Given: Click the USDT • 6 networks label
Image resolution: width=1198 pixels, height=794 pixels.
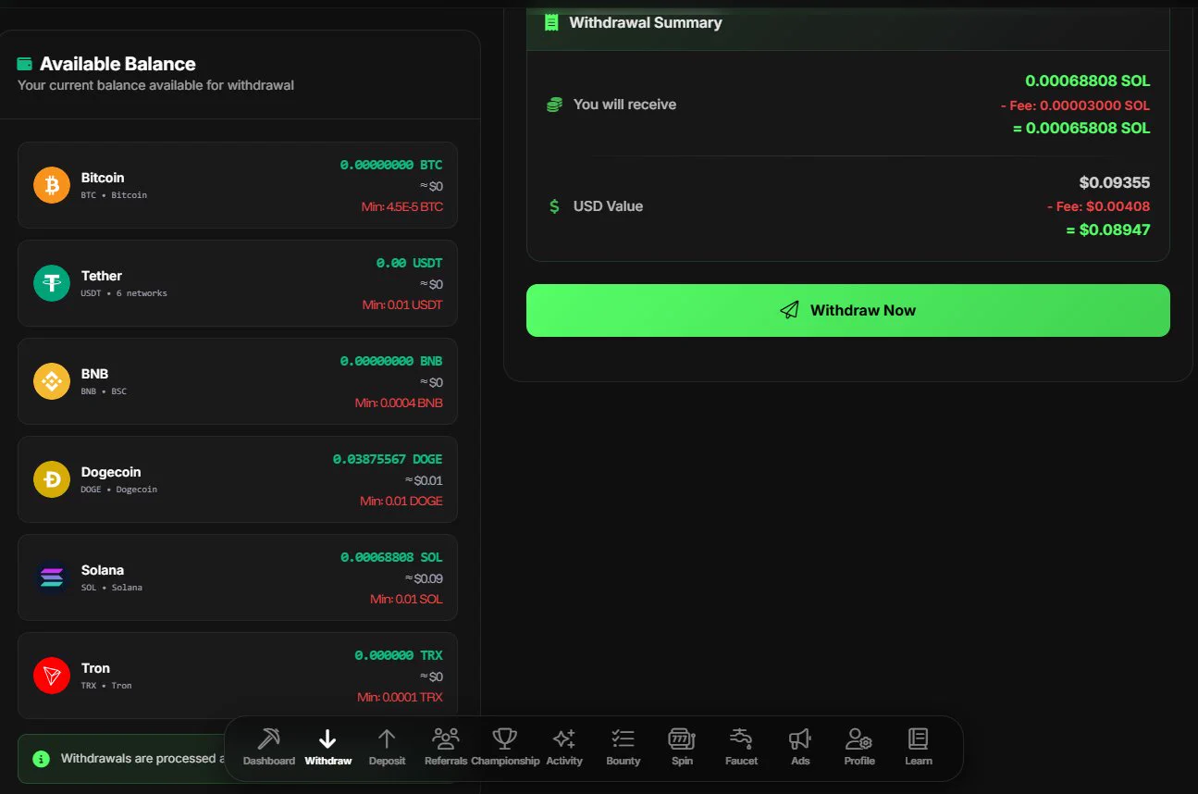Looking at the screenshot, I should (x=124, y=293).
